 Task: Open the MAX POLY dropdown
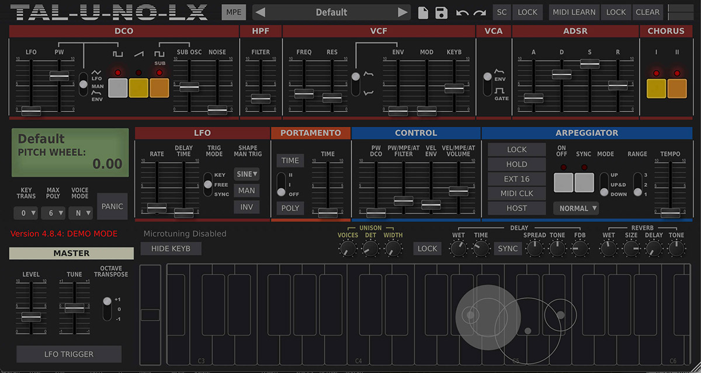(x=53, y=212)
